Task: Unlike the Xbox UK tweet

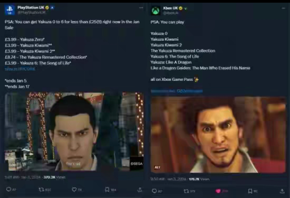Action: 218,191
